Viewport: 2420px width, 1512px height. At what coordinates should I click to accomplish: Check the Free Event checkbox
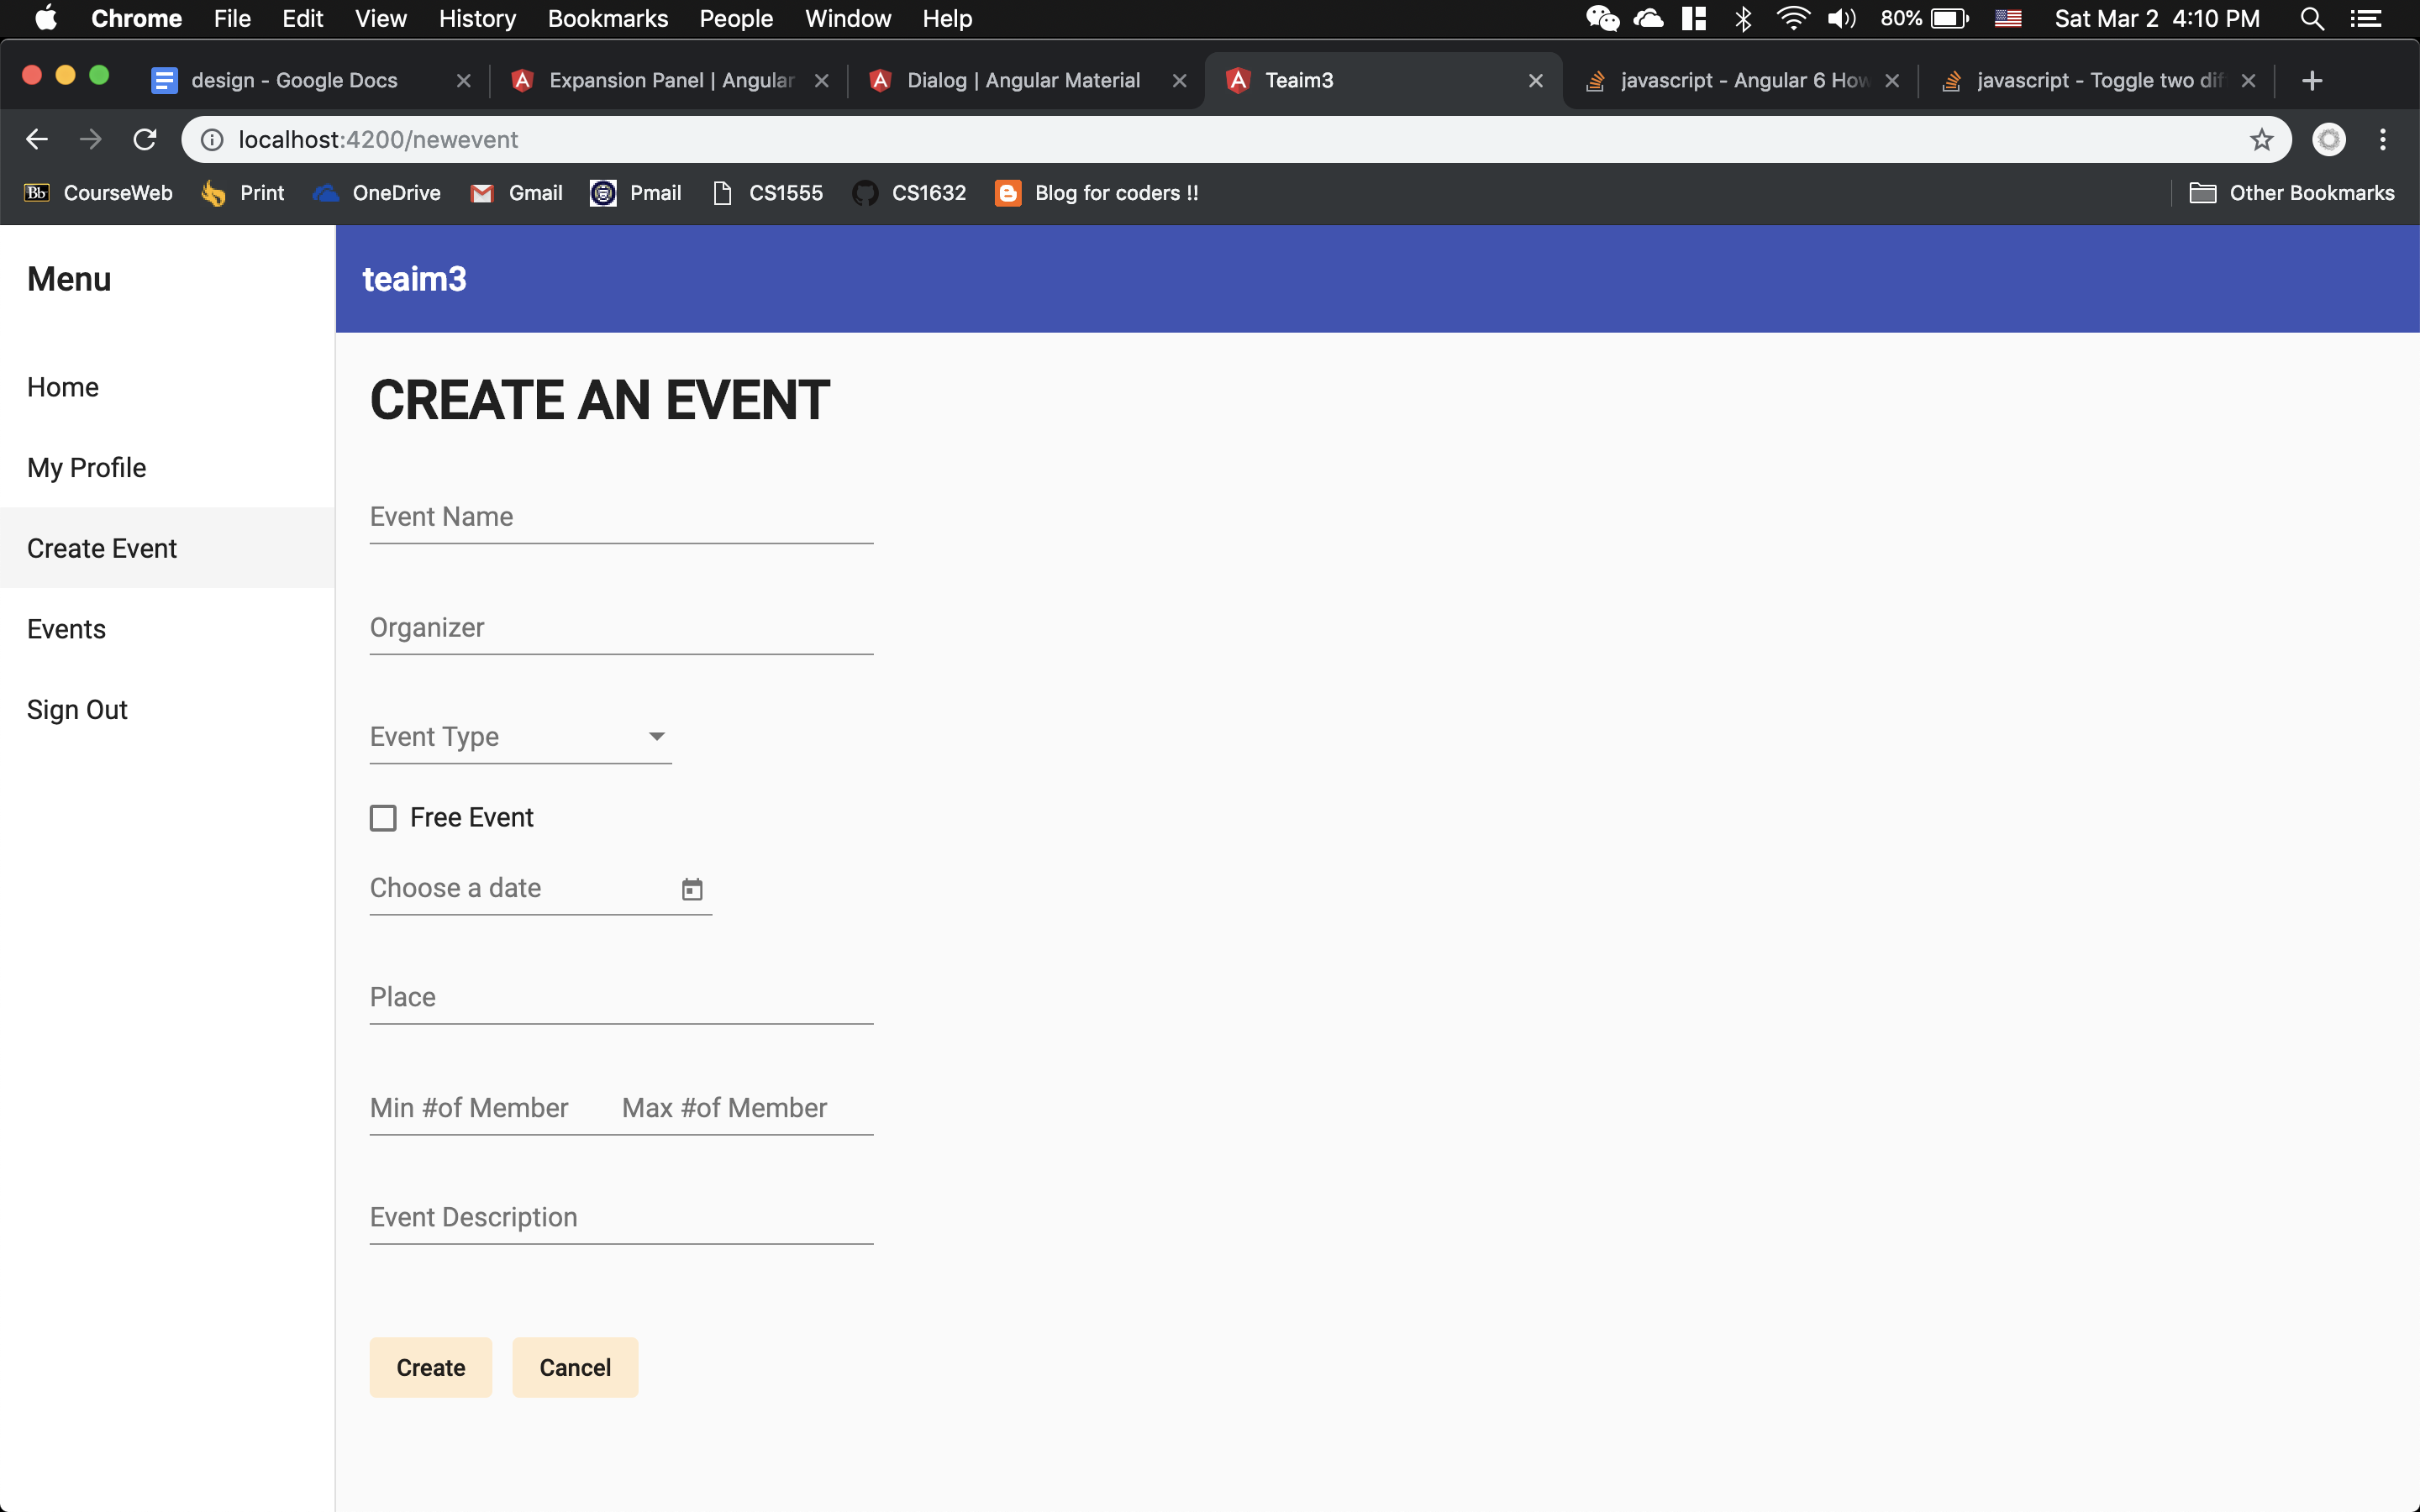point(383,818)
